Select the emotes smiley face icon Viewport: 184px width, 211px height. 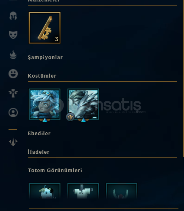click(x=13, y=74)
